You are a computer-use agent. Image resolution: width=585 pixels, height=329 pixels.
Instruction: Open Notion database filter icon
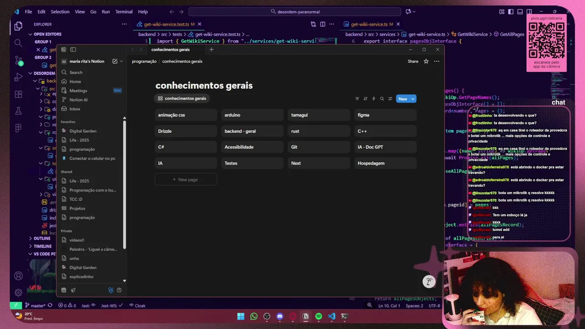(357, 99)
